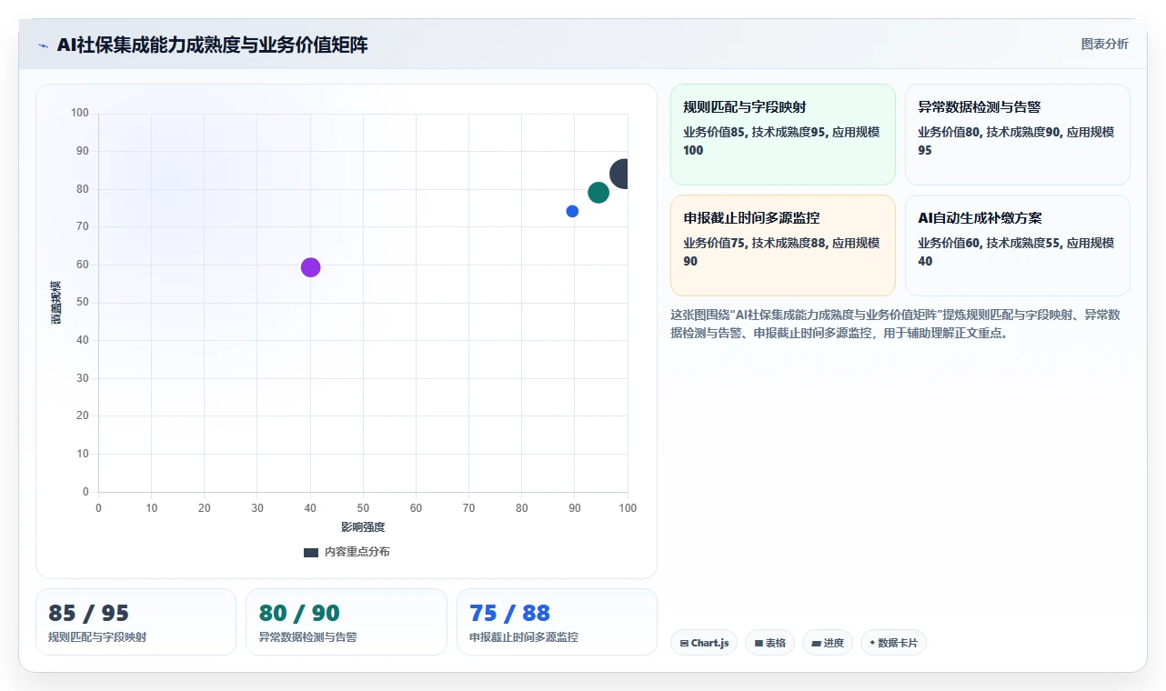Toggle the 内容重点分布 legend swatch
The width and height of the screenshot is (1166, 691).
[311, 552]
